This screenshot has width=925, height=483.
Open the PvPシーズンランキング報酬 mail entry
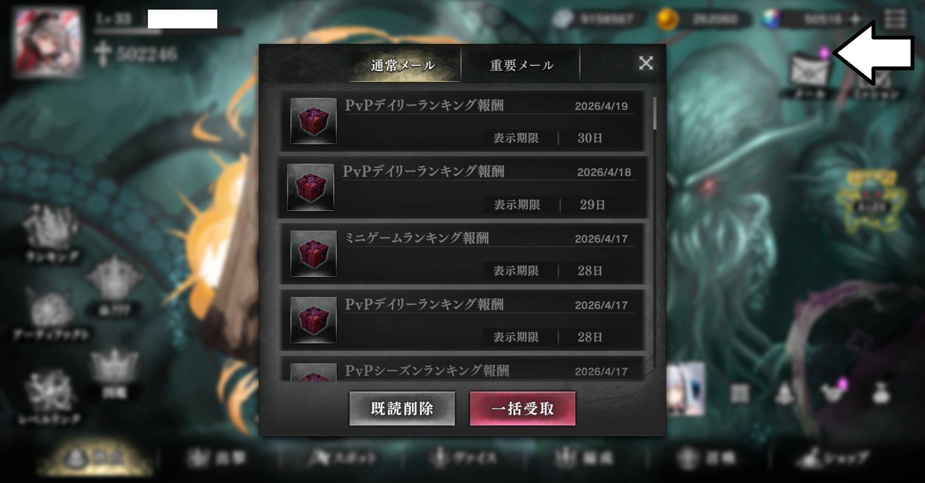pos(462,370)
